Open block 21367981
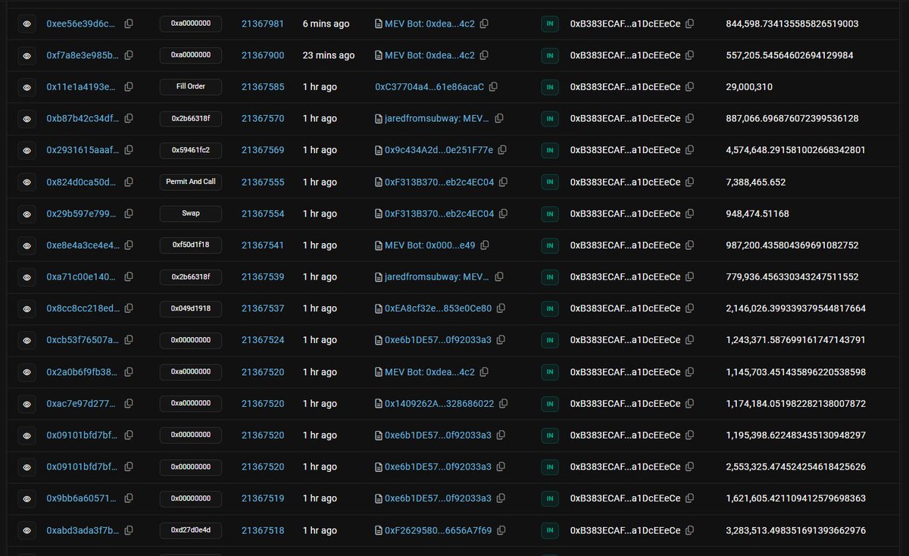Viewport: 909px width, 556px height. tap(263, 24)
